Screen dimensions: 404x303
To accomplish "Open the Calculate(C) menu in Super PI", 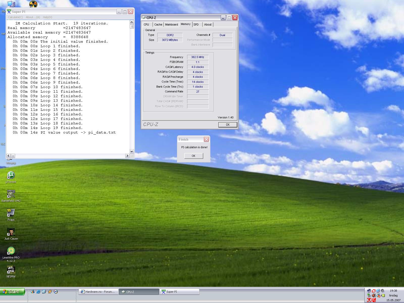I will point(15,17).
